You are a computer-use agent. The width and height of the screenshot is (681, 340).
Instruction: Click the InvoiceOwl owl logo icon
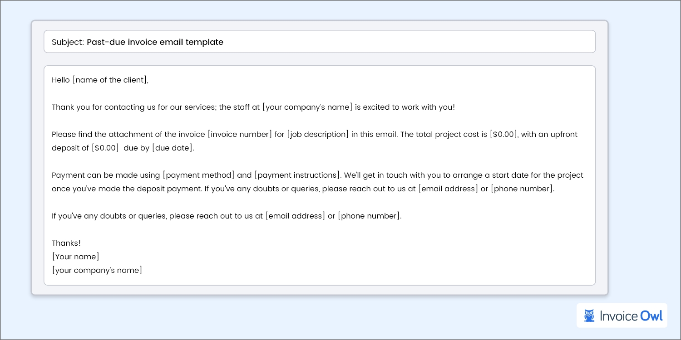[589, 316]
